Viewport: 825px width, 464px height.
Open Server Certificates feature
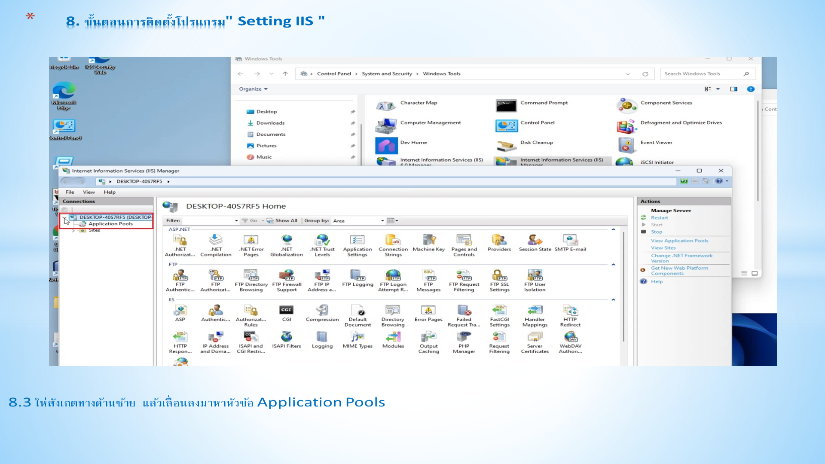click(535, 342)
